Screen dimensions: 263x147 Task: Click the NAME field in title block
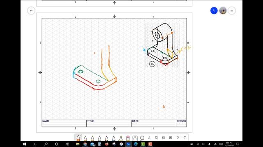64,123
